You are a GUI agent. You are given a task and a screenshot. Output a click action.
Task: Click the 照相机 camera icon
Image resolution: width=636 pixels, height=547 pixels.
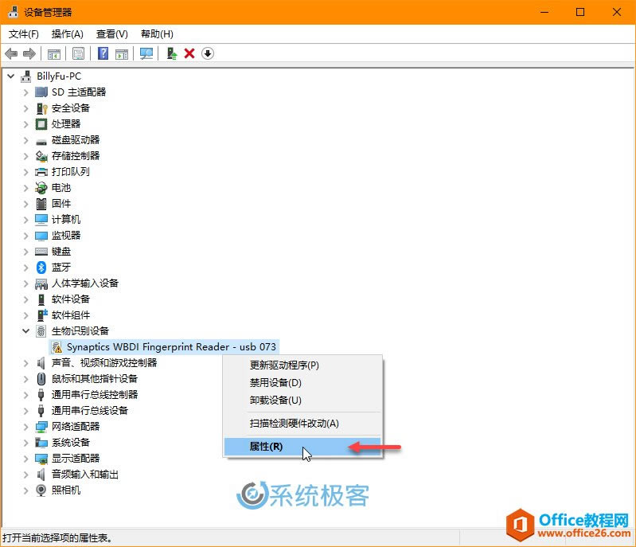(41, 490)
